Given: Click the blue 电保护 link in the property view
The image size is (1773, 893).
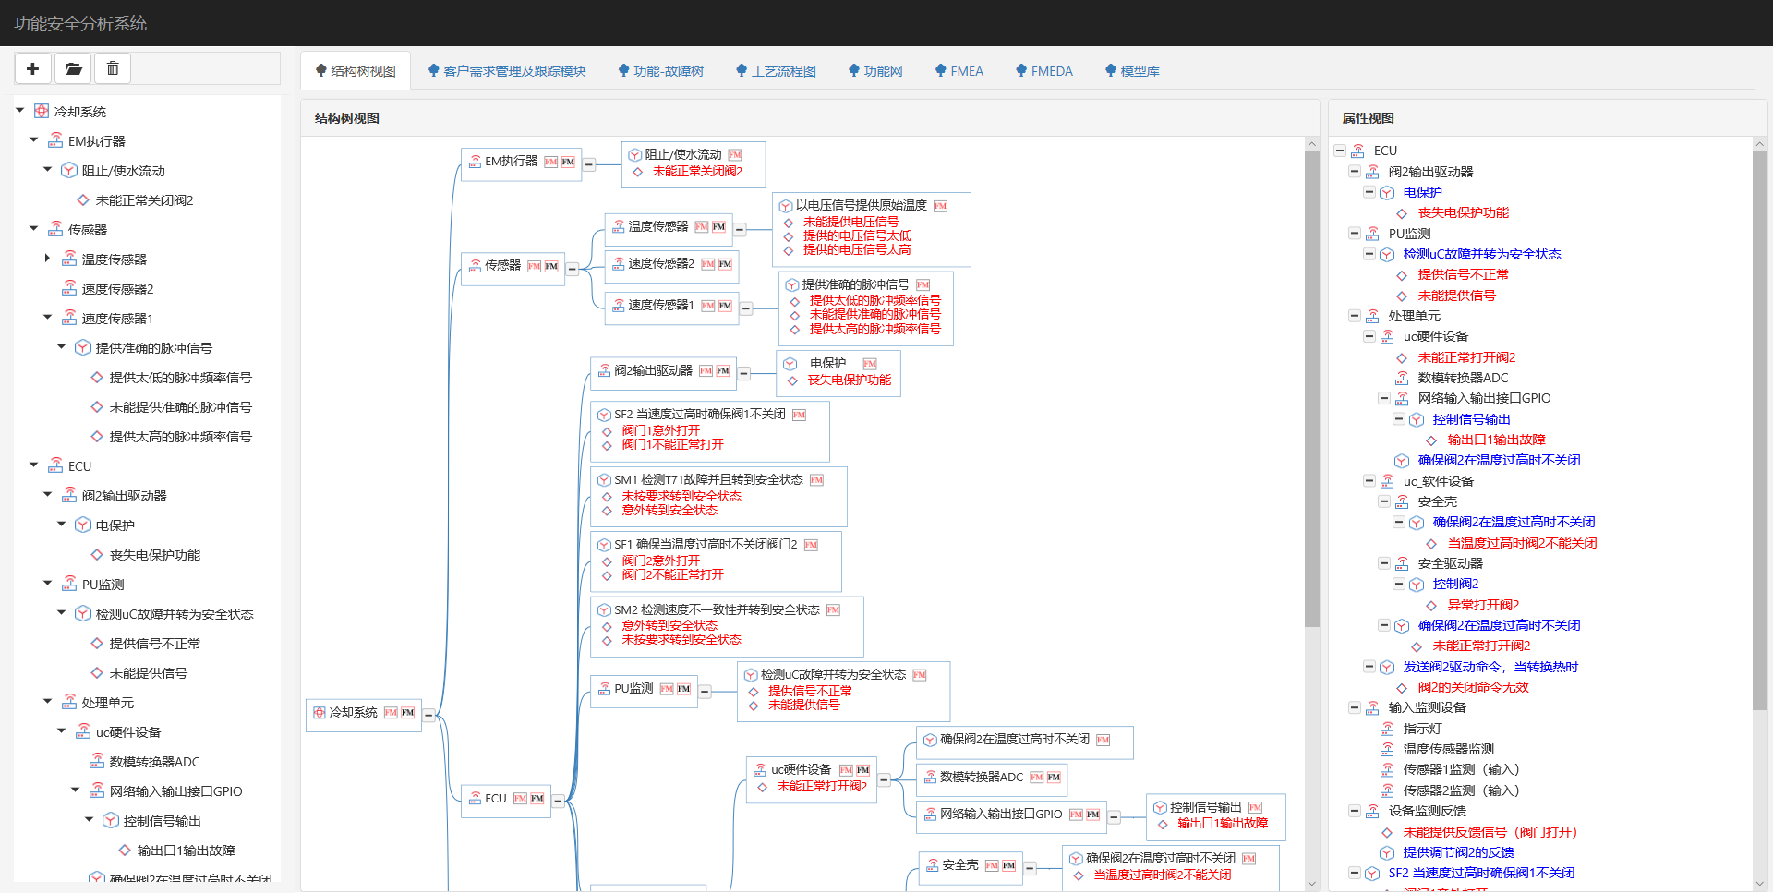Looking at the screenshot, I should [x=1422, y=192].
